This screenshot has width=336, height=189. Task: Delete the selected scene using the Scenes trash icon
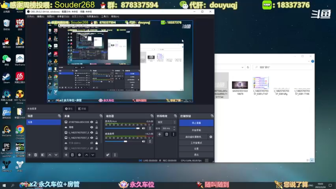[36, 155]
